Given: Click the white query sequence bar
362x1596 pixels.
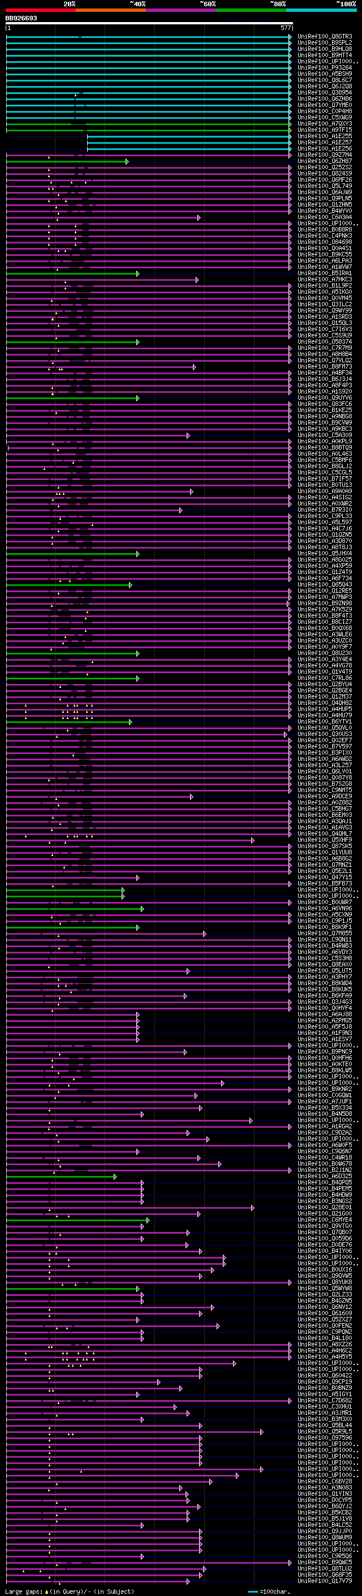Looking at the screenshot, I should pos(149,24).
